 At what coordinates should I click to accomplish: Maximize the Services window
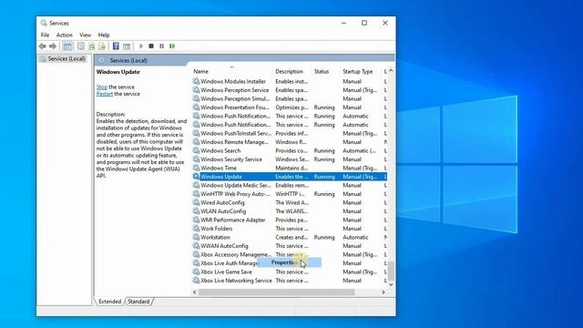click(x=364, y=23)
